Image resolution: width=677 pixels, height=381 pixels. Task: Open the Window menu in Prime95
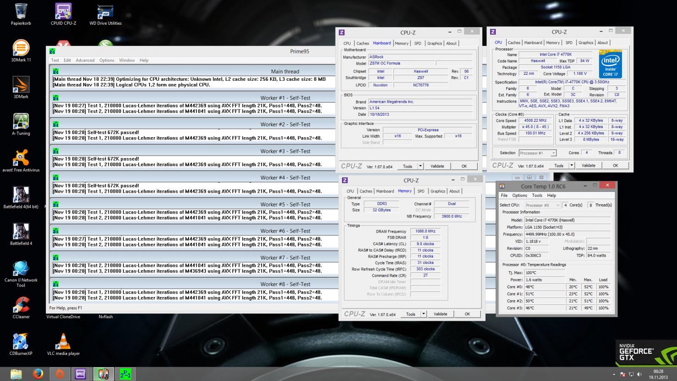(127, 60)
